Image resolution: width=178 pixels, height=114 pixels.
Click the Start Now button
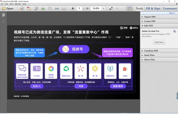click(x=159, y=42)
